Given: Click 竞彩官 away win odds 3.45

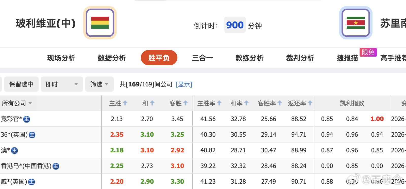Looking at the screenshot, I should click(177, 119).
